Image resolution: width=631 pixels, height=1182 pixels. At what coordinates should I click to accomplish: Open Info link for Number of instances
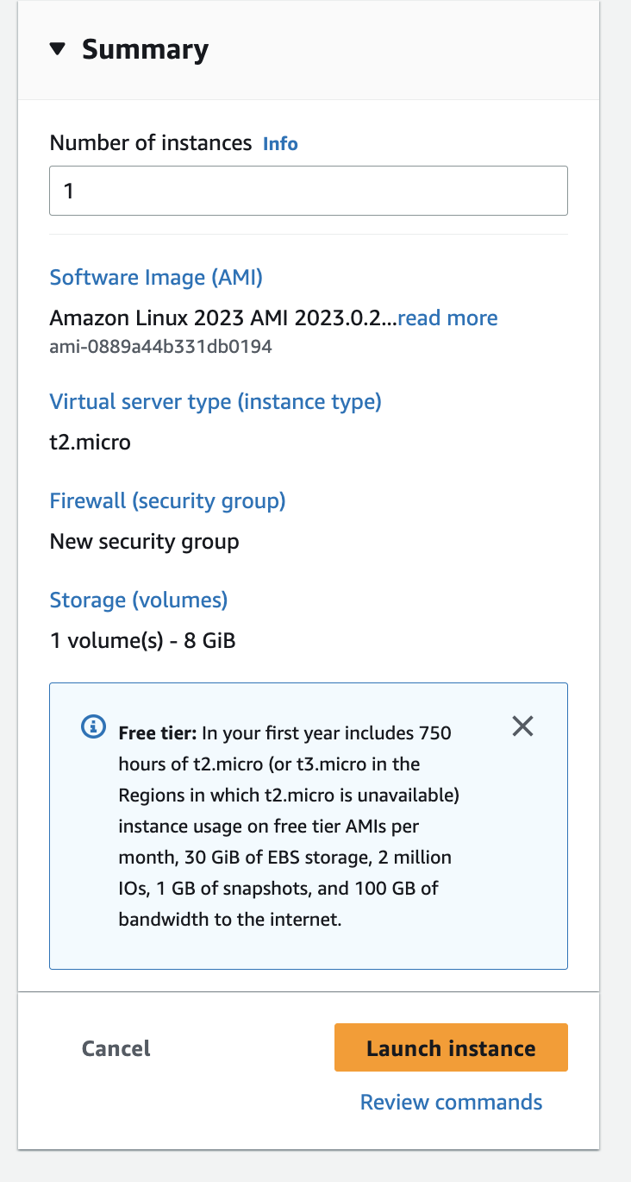tap(280, 143)
